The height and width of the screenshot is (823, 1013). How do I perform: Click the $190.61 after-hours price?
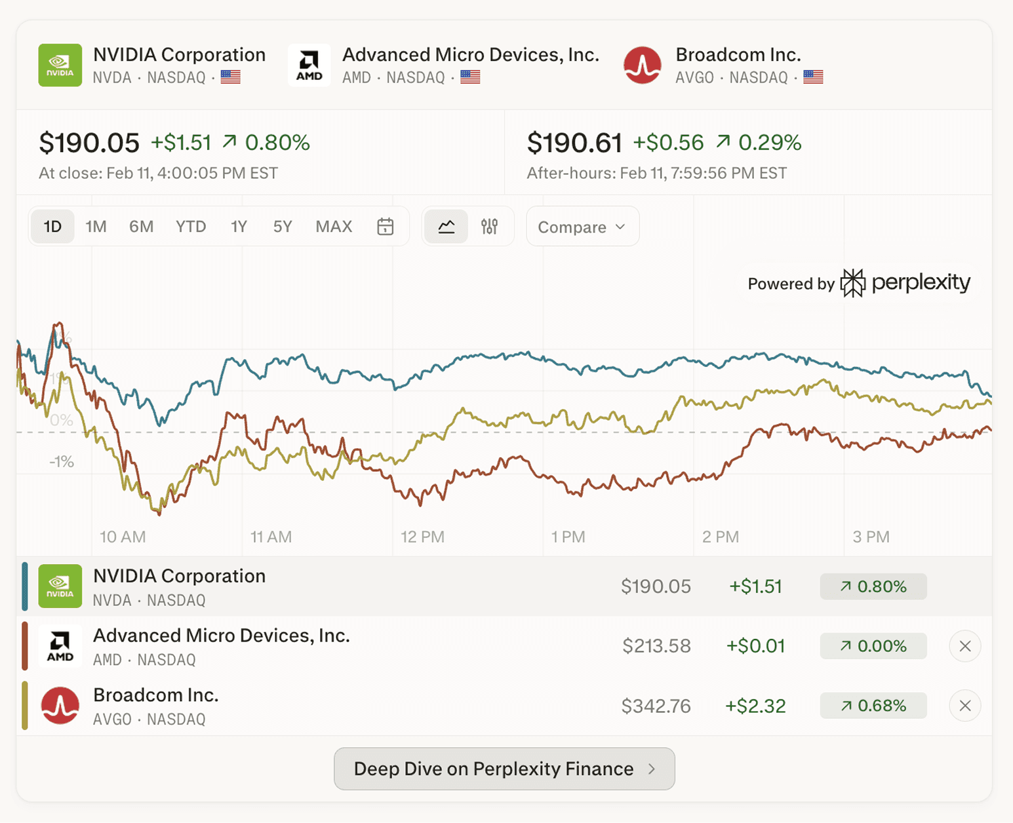[x=574, y=143]
